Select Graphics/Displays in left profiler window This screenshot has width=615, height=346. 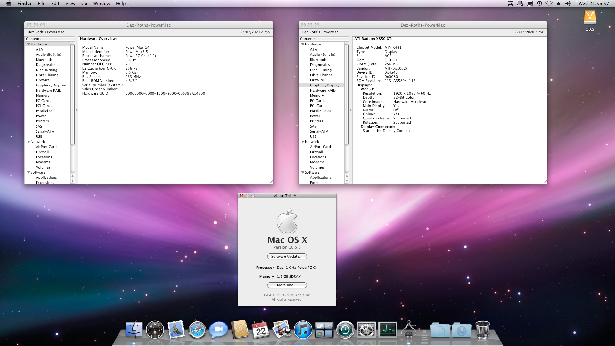(x=51, y=85)
